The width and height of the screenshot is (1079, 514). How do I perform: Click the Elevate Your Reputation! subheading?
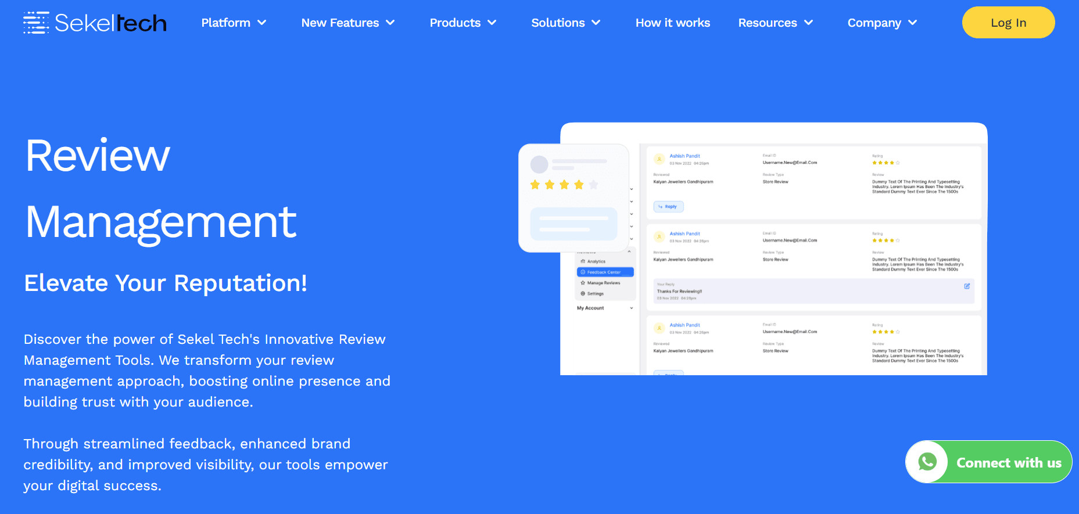point(166,283)
